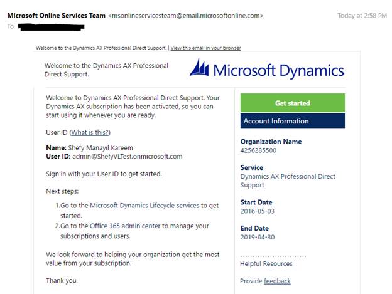Open the 'View this email in your browser' link
Viewport: 392px width, 294px height.
tap(205, 48)
